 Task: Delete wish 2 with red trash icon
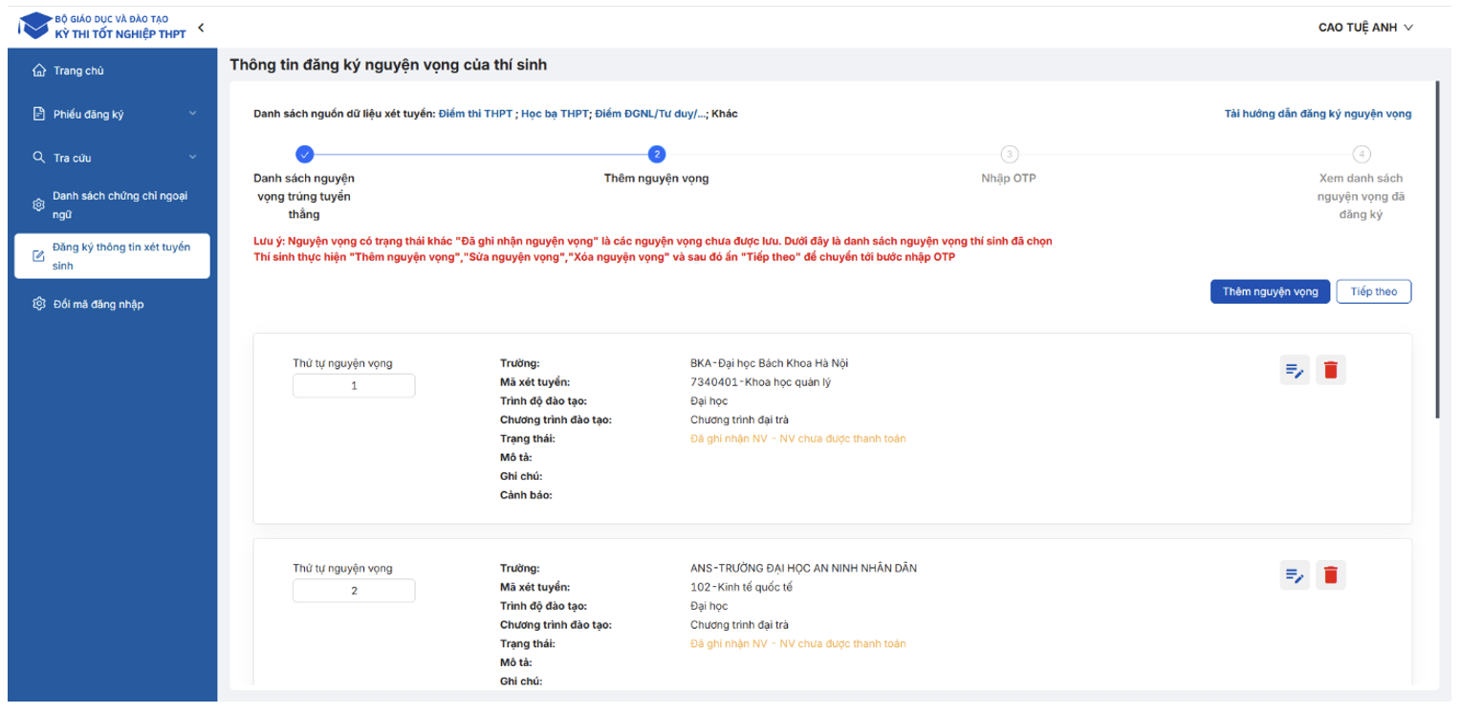tap(1330, 574)
